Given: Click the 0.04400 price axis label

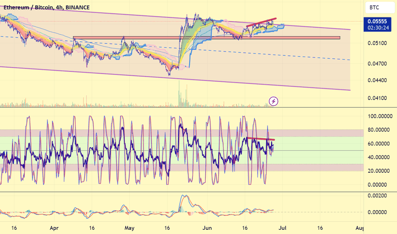Looking at the screenshot, I should pyautogui.click(x=377, y=80).
